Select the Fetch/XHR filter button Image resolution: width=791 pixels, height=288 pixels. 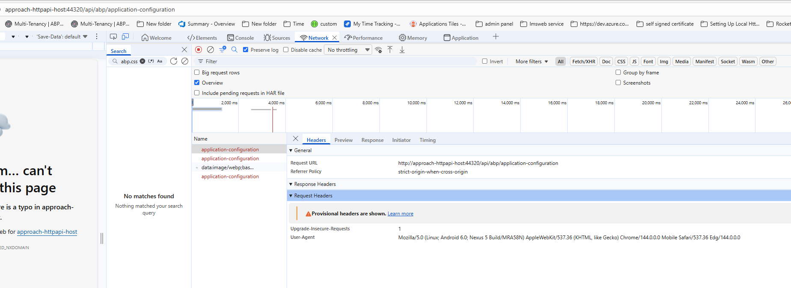point(584,62)
